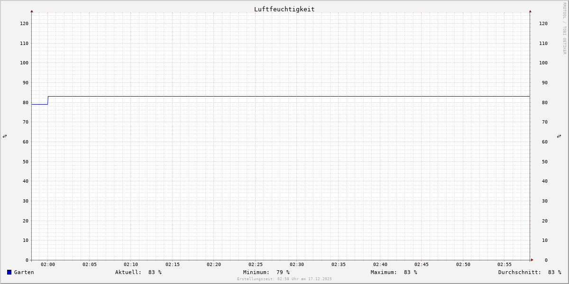
Task: Click the percent unit label on left axis
Action: [5, 136]
